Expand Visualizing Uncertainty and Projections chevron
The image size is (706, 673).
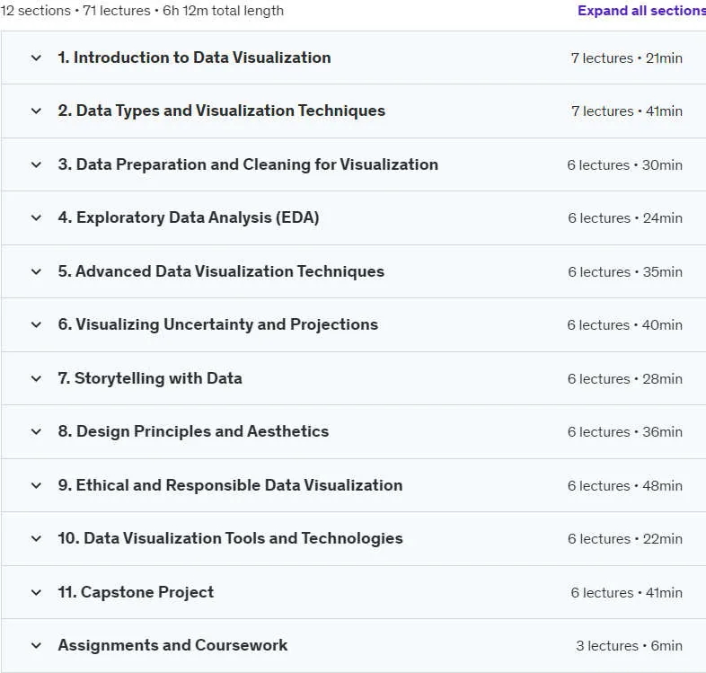tap(36, 324)
